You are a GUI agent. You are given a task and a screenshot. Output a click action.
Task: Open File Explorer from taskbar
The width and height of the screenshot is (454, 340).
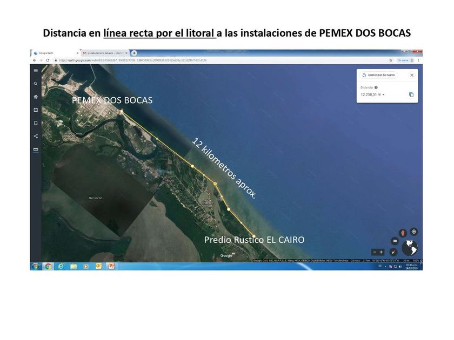(x=74, y=266)
